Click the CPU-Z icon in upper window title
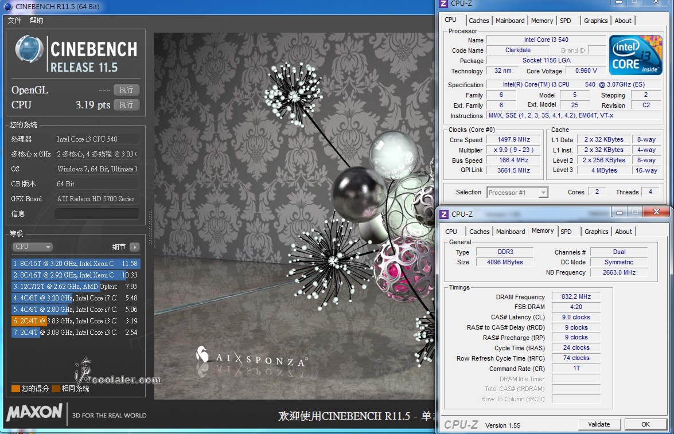Screen dimensions: 674x434 coord(443,3)
